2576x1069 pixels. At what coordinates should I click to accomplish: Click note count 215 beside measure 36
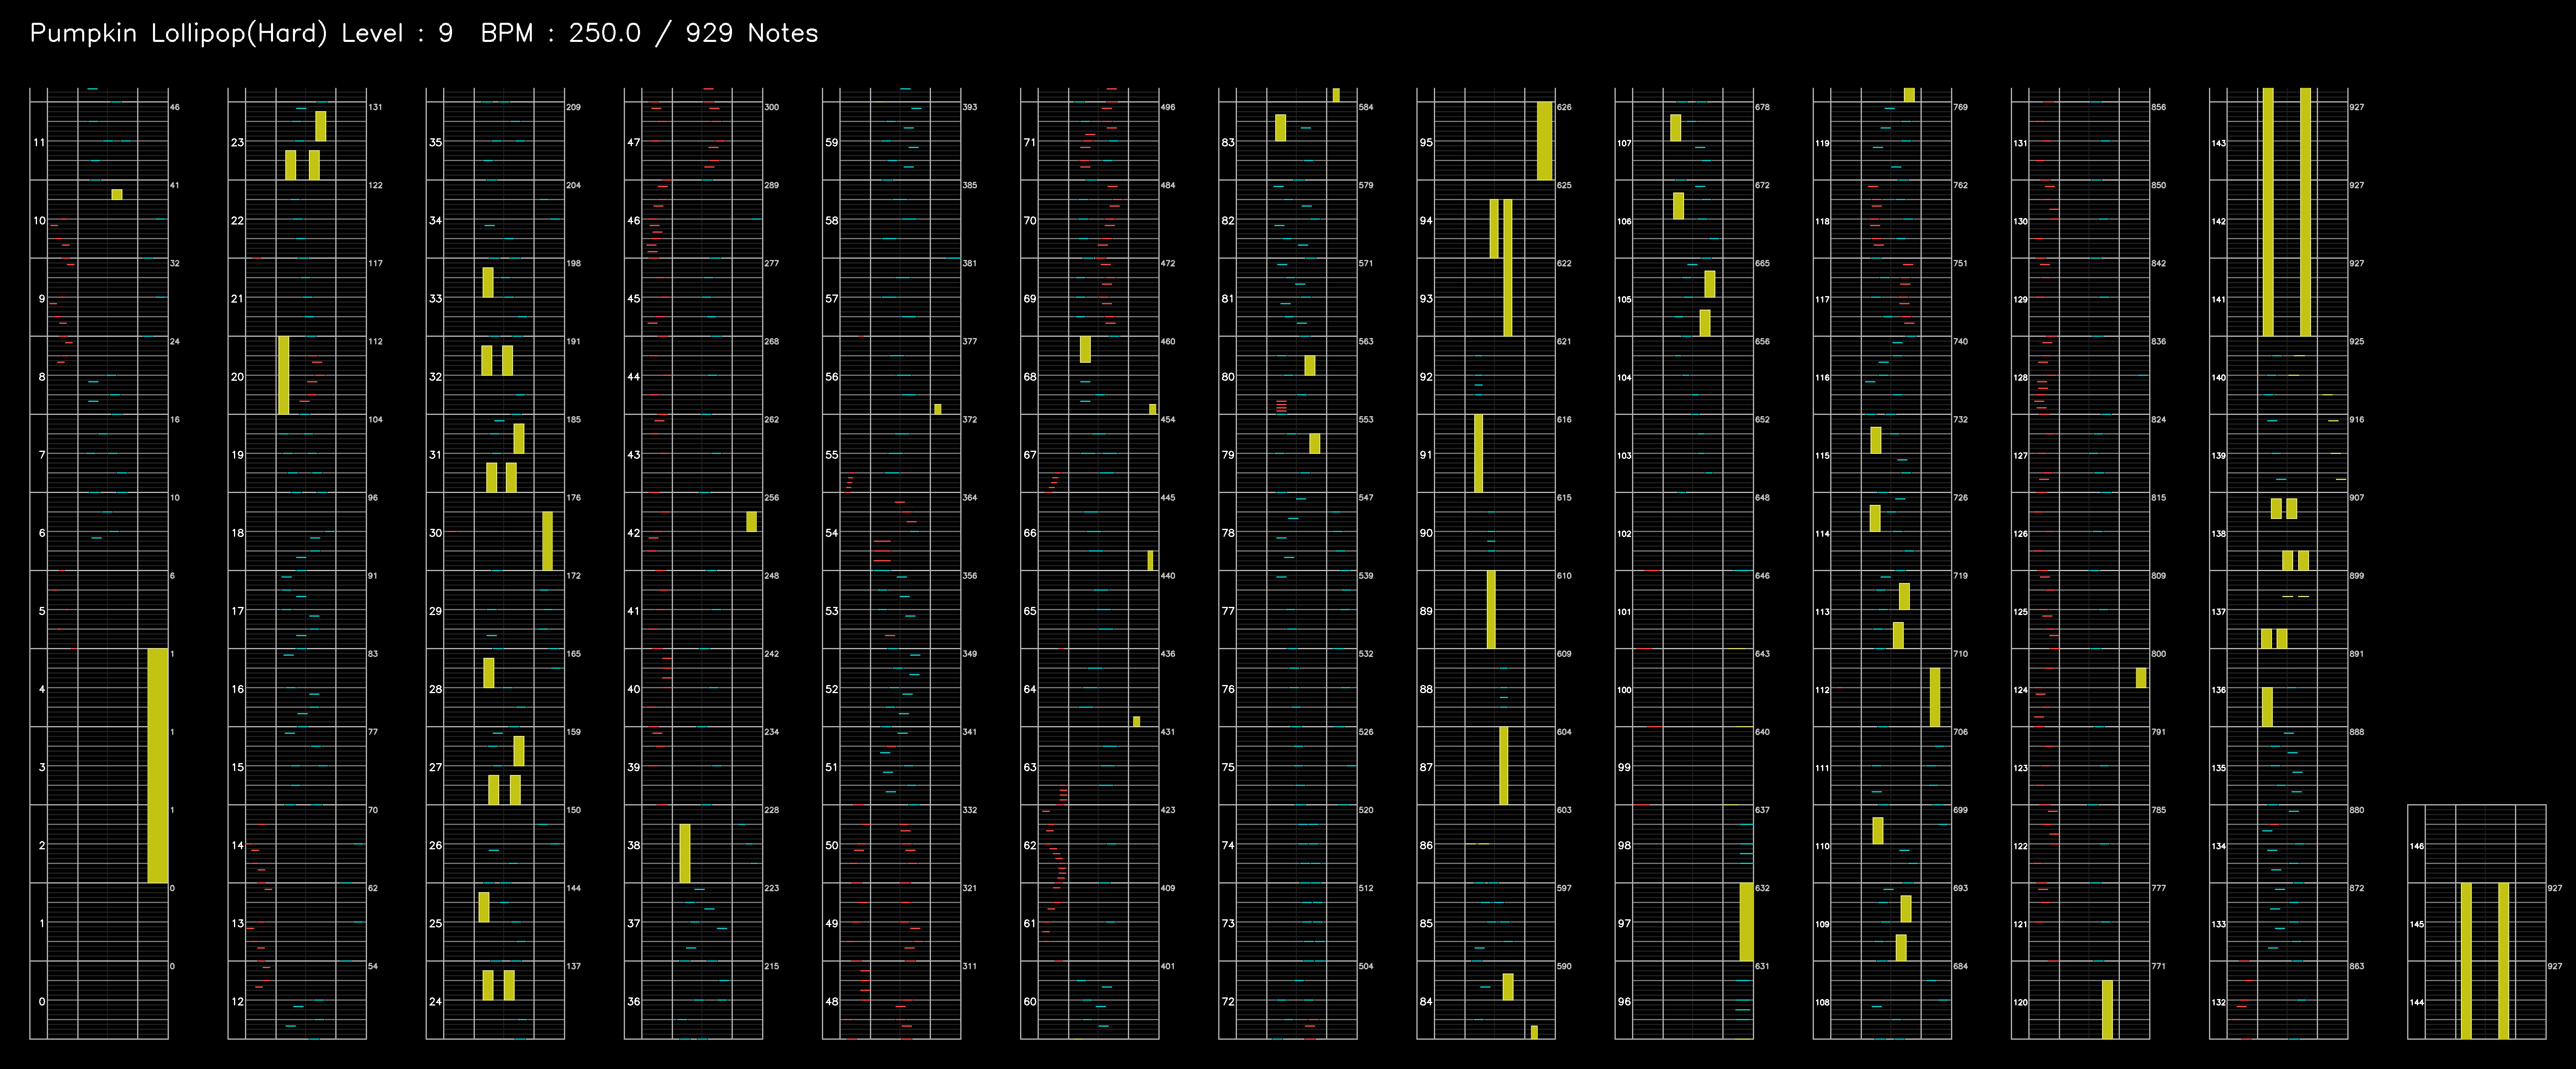click(771, 966)
